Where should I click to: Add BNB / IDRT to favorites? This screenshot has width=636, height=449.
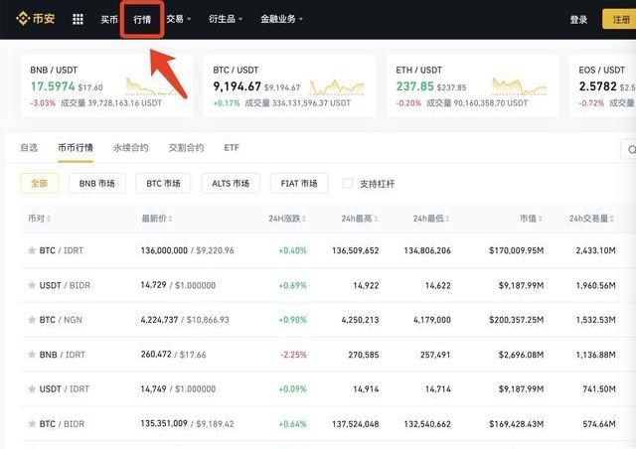pos(32,355)
